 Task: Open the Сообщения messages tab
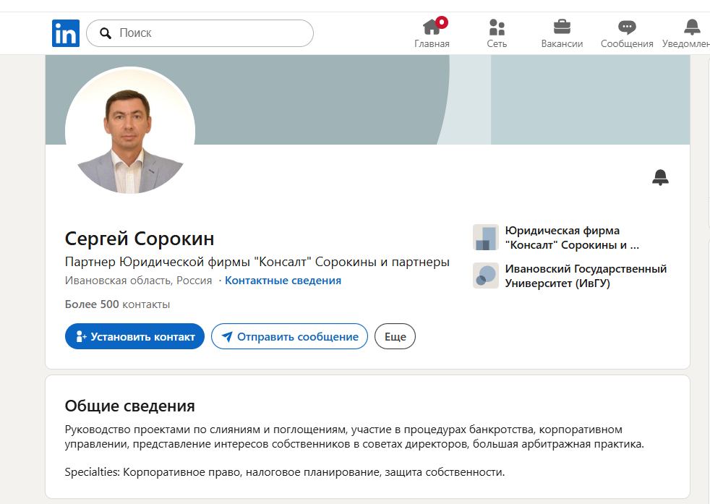627,33
